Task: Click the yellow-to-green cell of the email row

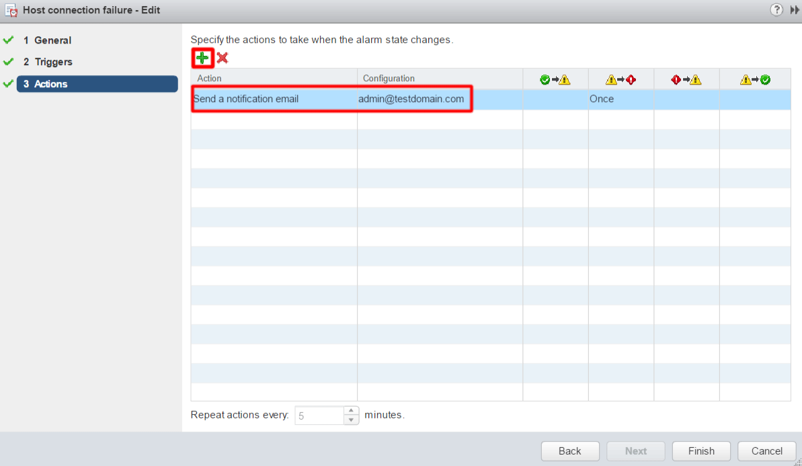Action: (x=755, y=99)
